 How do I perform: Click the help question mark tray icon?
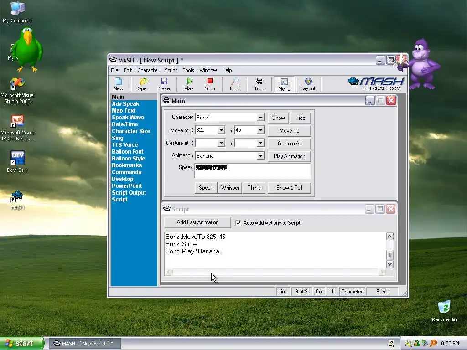[x=391, y=343]
